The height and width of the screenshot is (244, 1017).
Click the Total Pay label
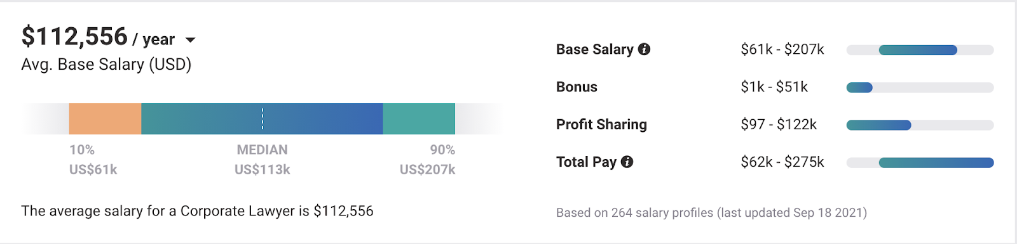(586, 162)
